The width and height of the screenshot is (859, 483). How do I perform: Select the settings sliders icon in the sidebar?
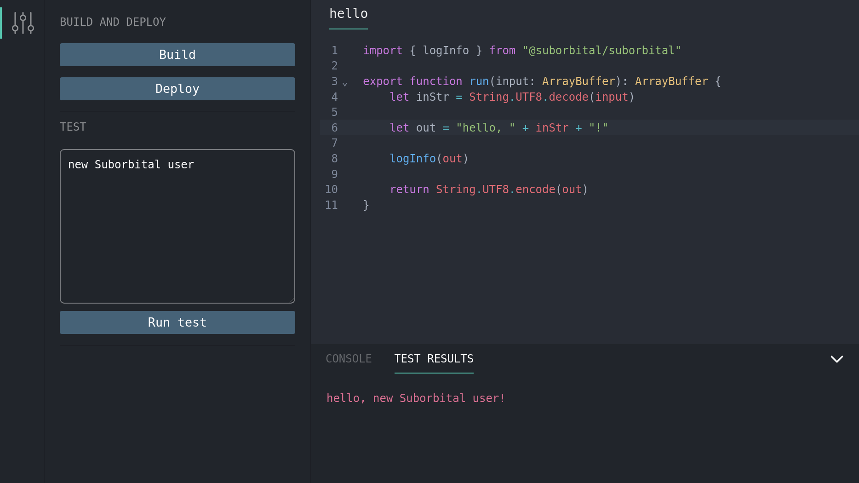click(x=23, y=23)
